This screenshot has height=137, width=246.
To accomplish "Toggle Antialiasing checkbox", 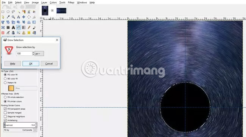I will (x=5, y=120).
